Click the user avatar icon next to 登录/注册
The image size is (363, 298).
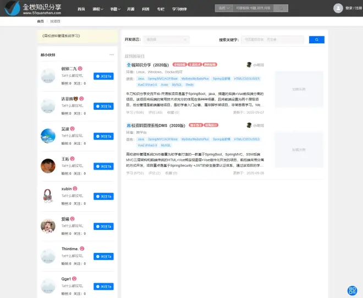coord(338,9)
